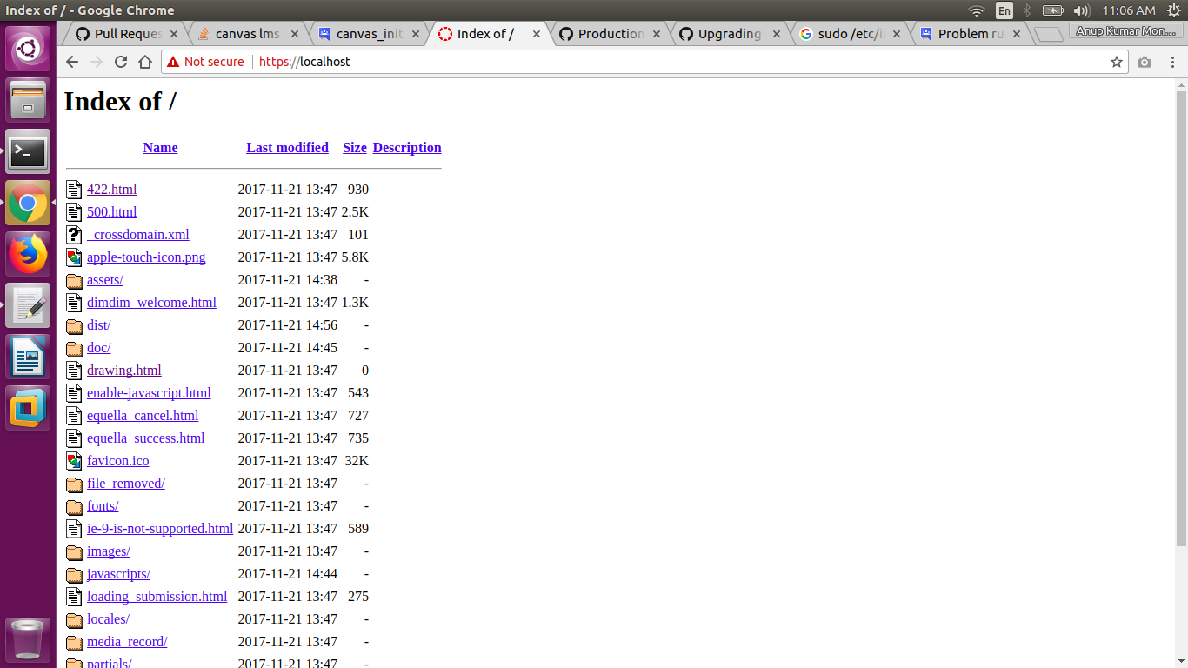Open loading_submission.html link
Screen dimensions: 1188x668
tap(157, 597)
